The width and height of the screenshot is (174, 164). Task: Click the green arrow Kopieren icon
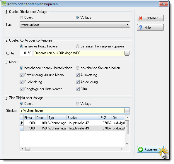[141, 149]
